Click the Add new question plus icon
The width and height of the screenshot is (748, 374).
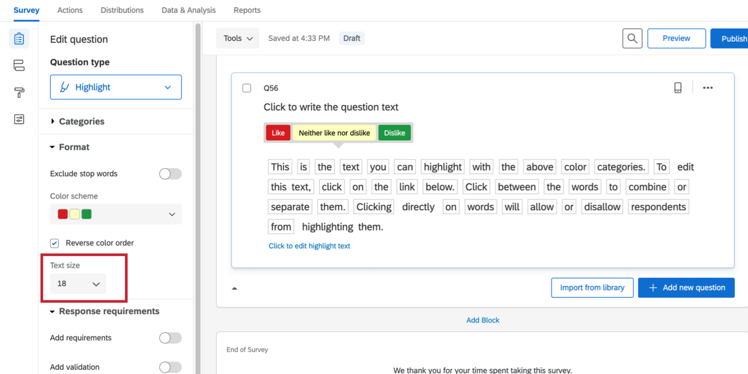pyautogui.click(x=653, y=287)
